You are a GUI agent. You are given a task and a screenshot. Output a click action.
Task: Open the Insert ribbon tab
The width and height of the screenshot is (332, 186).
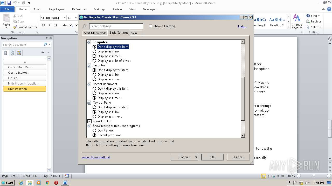38,9
